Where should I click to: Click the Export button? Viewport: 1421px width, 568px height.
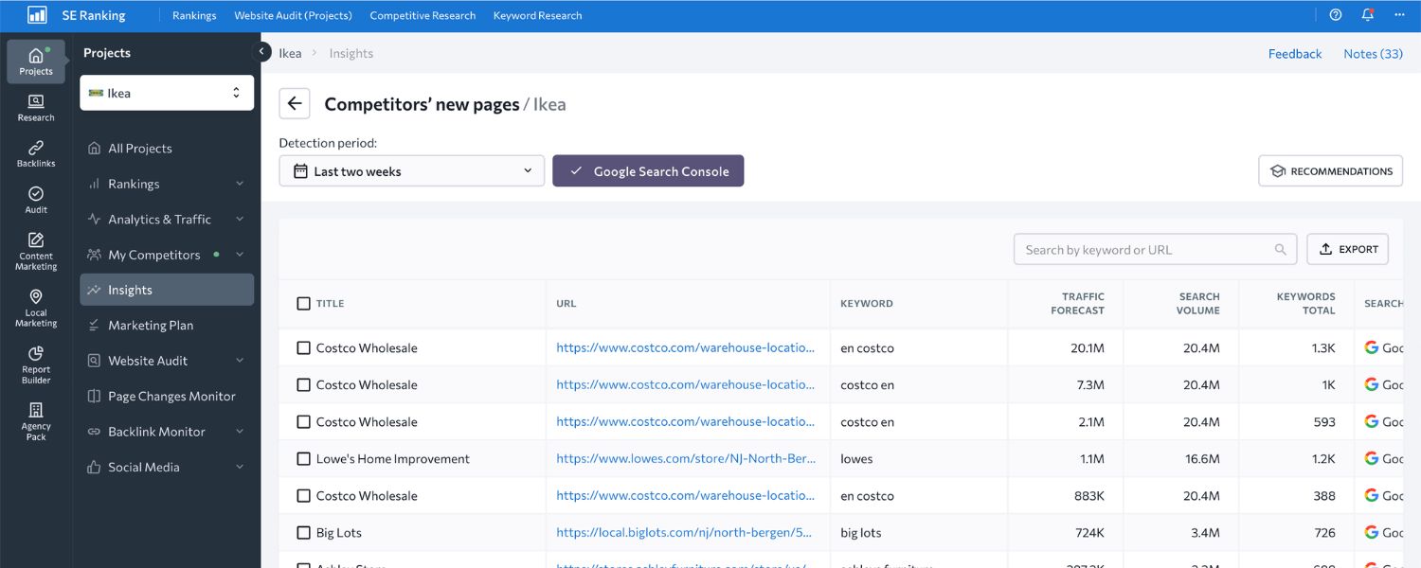1347,250
